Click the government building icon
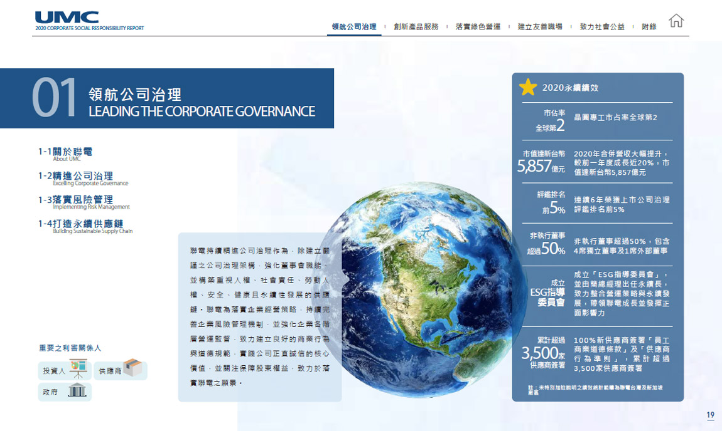The image size is (722, 431). tap(77, 392)
